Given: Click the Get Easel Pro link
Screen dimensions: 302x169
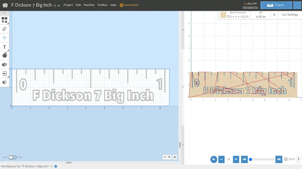Looking at the screenshot, I should click(250, 7).
